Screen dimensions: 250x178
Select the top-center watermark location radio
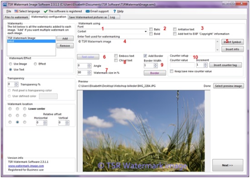[17, 109]
